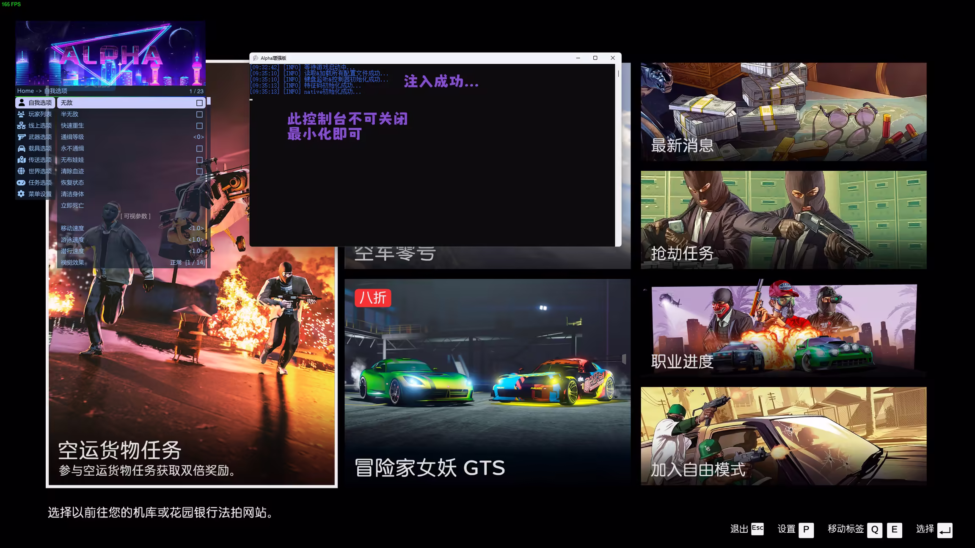Open the 任务选项 gamepad icon
975x548 pixels.
21,183
